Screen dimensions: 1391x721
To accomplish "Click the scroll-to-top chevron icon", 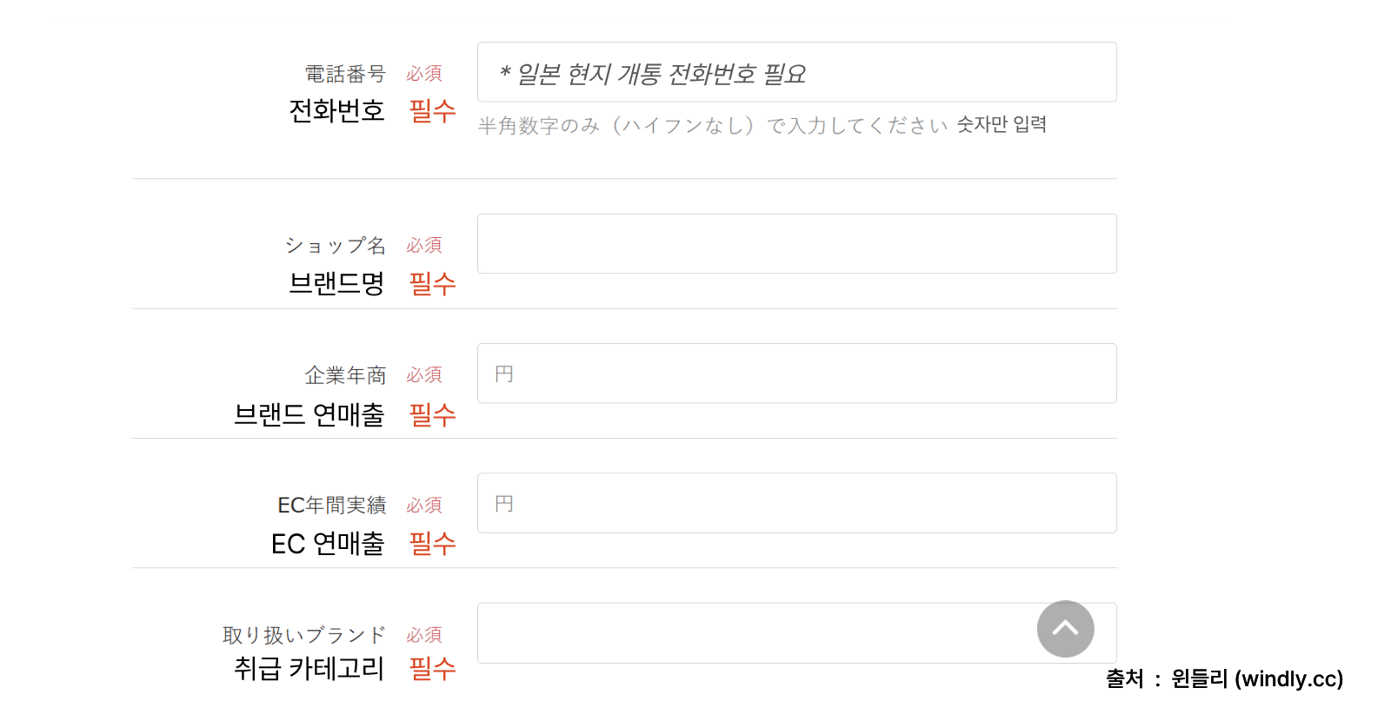I will pos(1066,629).
